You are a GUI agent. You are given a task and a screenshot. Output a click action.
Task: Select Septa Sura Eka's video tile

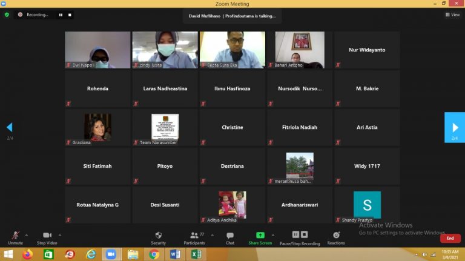pos(232,50)
